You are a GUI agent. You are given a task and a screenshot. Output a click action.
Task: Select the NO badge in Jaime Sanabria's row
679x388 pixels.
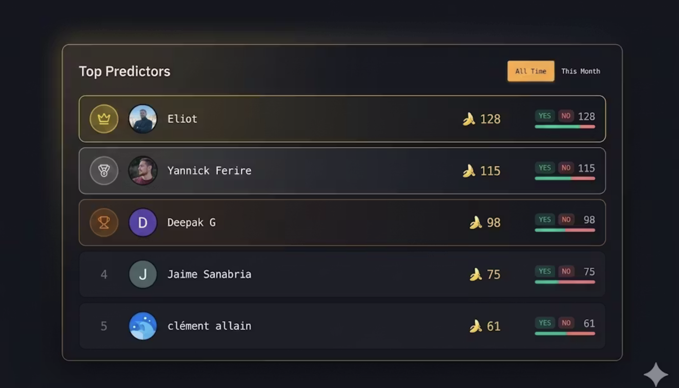(x=566, y=271)
